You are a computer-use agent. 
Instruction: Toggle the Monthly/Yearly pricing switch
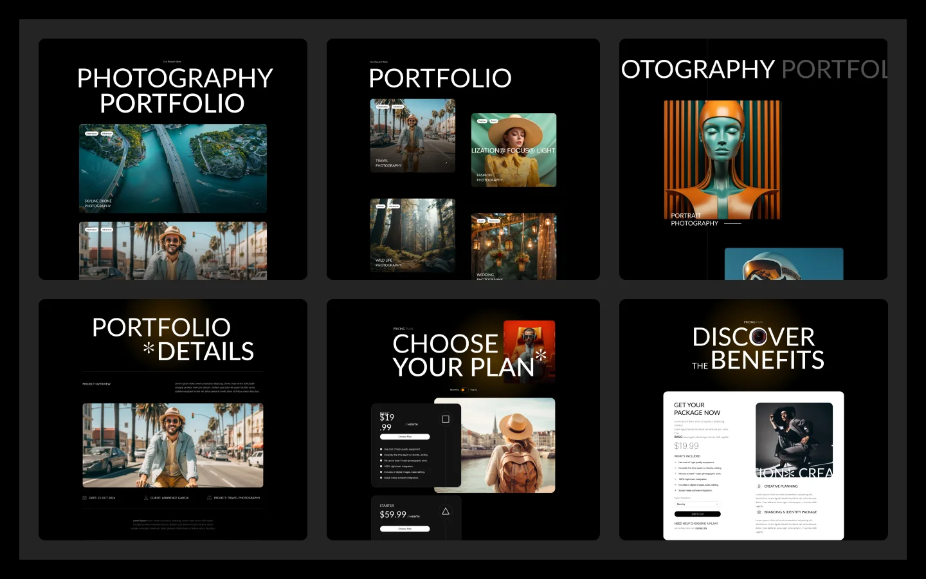464,390
